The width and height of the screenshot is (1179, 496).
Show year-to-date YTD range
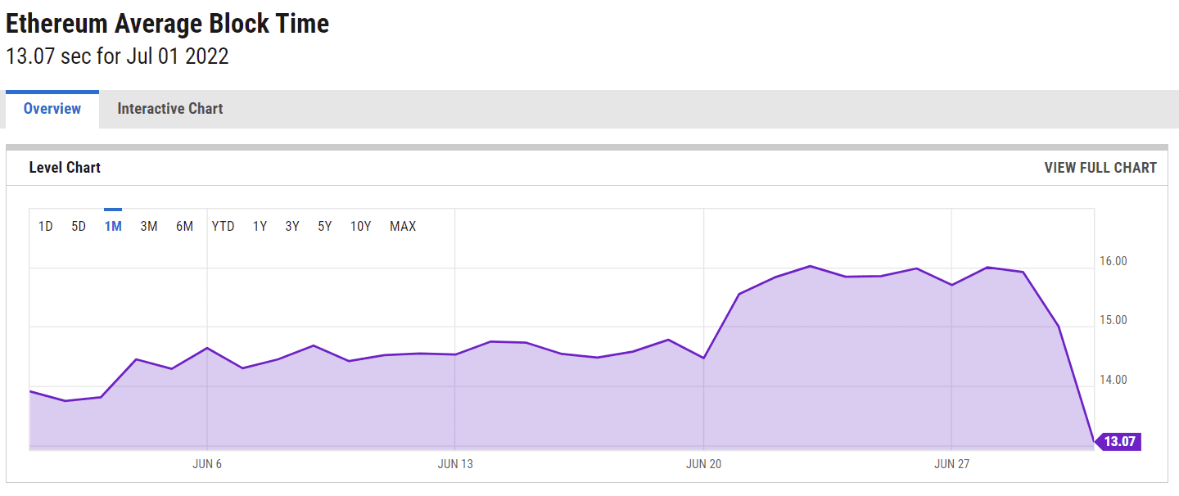[223, 226]
